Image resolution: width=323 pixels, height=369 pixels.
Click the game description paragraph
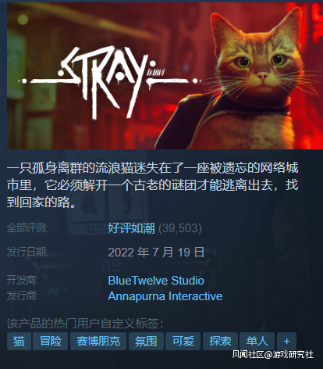pos(152,185)
